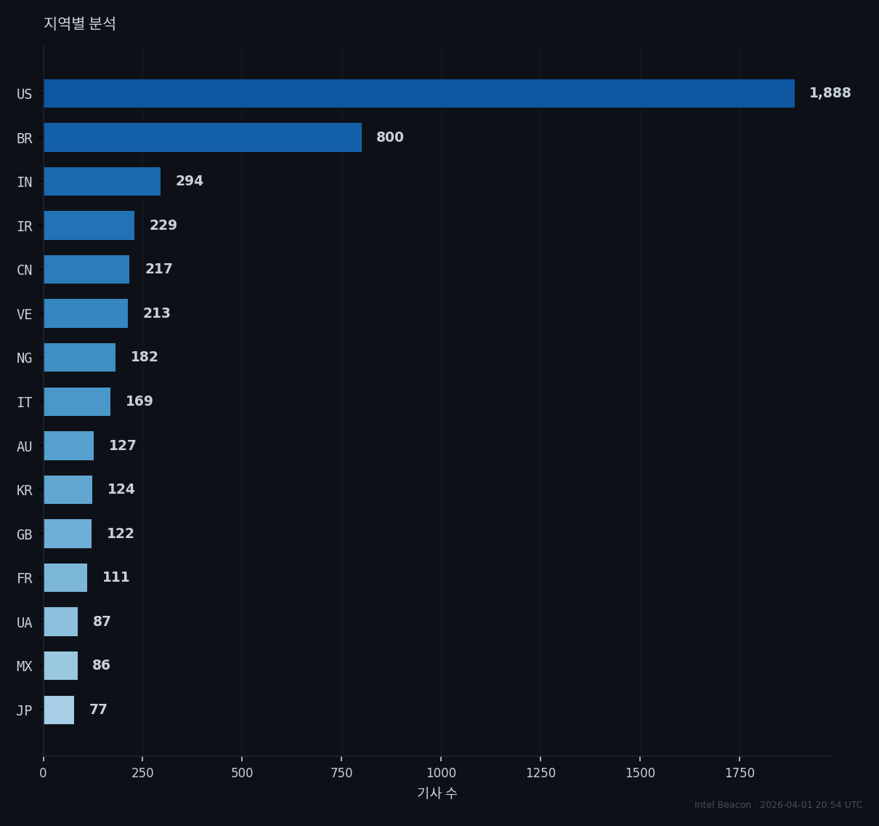Click the AU bar showing 127
Viewport: 879px width, 826px height.
point(68,446)
